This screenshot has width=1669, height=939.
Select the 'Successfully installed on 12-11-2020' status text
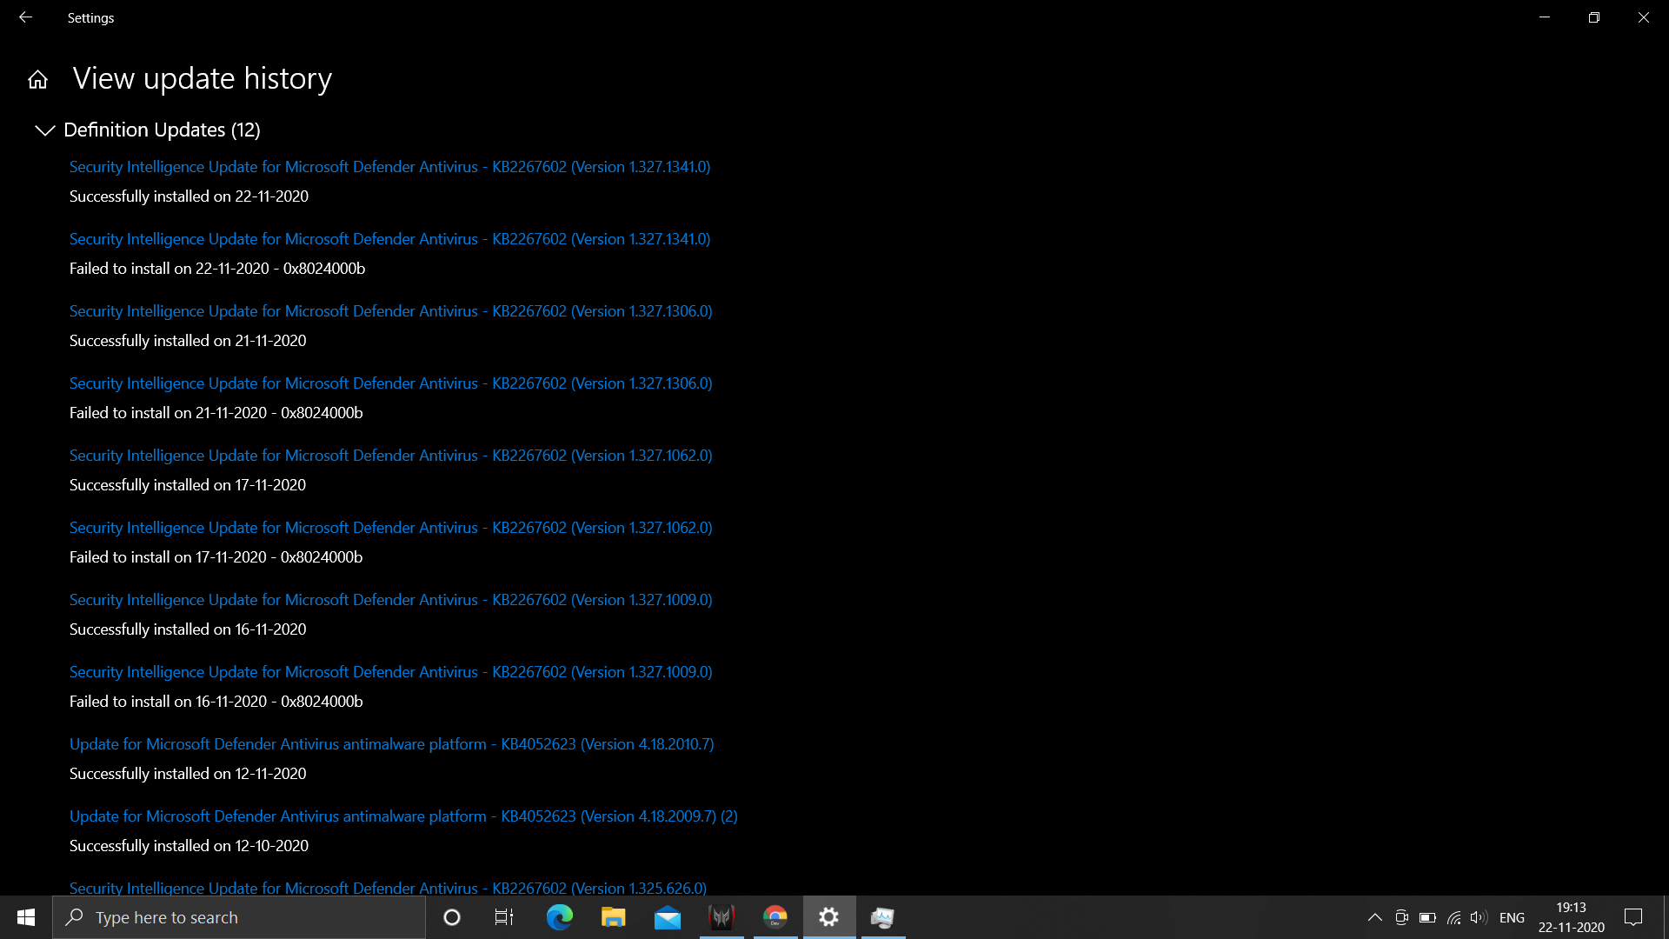pos(188,774)
